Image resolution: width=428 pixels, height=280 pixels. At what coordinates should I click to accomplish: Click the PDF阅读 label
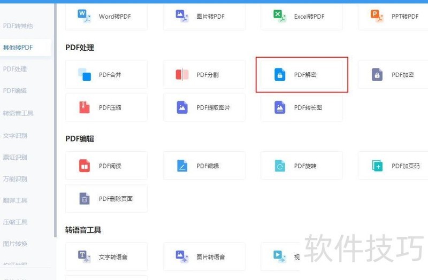point(110,166)
